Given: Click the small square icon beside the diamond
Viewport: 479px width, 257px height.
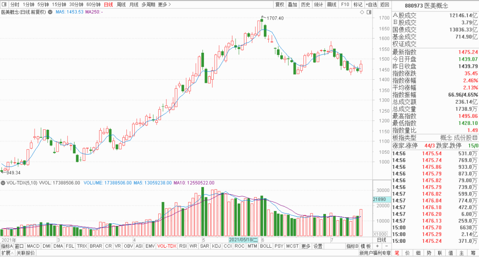Looking at the screenshot, I should click(369, 12).
